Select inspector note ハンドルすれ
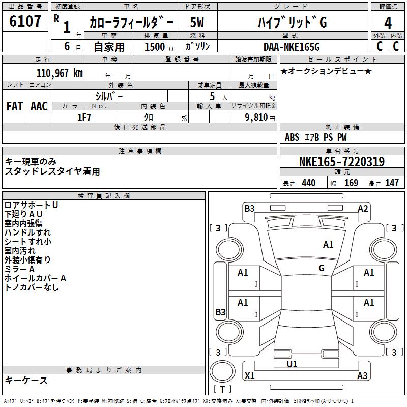This screenshot has width=407, height=407. point(27,232)
